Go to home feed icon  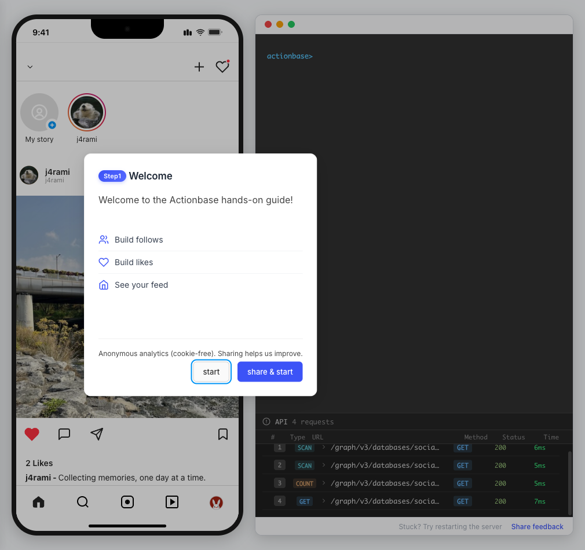click(38, 502)
